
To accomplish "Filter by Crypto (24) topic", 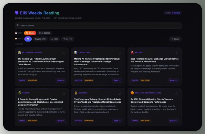I will [40, 39].
